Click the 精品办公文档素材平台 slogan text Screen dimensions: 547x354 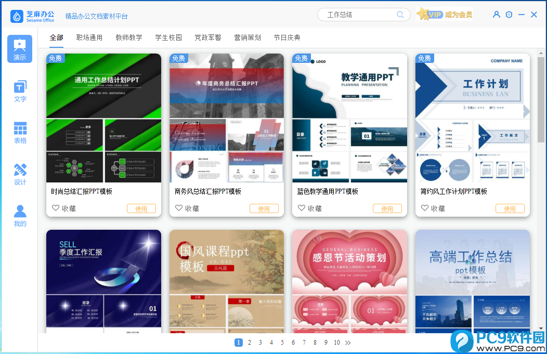pos(96,16)
